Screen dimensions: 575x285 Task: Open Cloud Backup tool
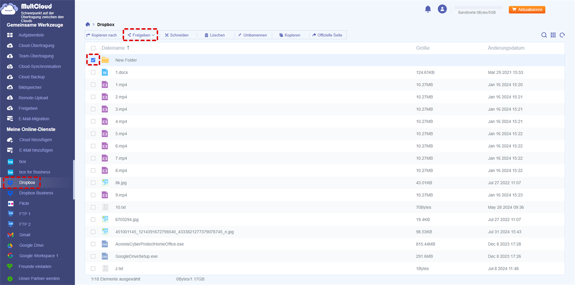click(32, 77)
